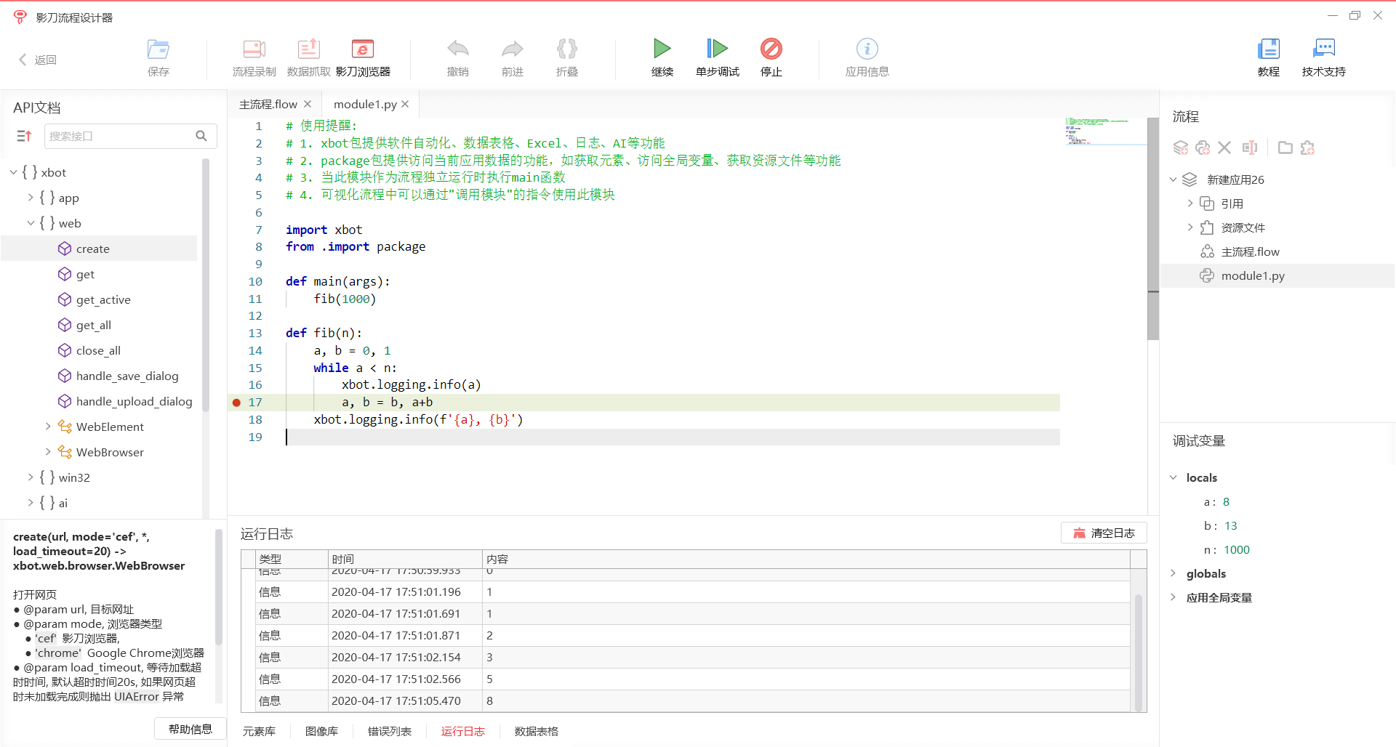
Task: Click the 清空日志 clear log button
Action: tap(1104, 533)
